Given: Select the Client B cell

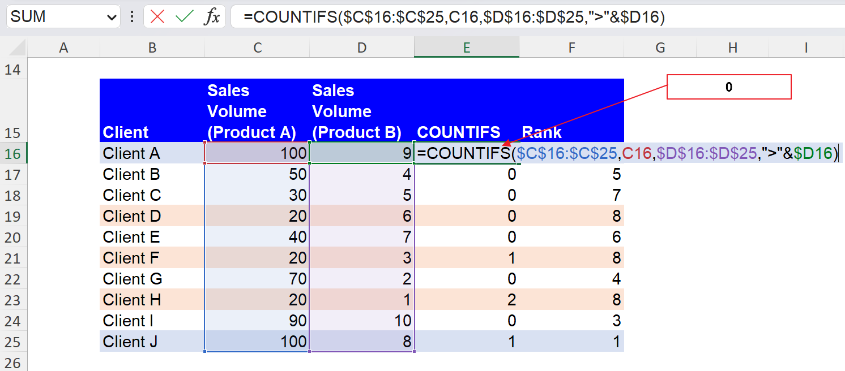Looking at the screenshot, I should tap(152, 174).
